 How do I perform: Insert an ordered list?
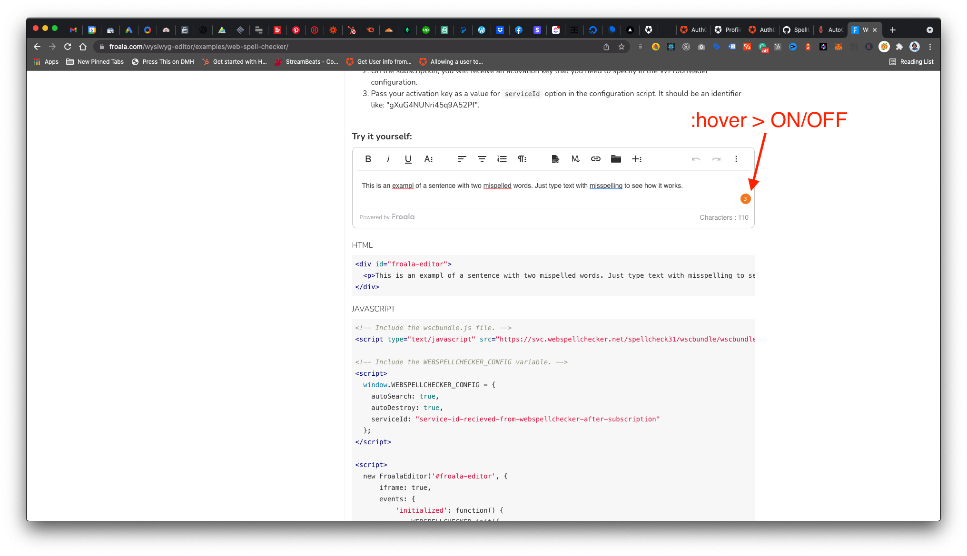(x=502, y=159)
